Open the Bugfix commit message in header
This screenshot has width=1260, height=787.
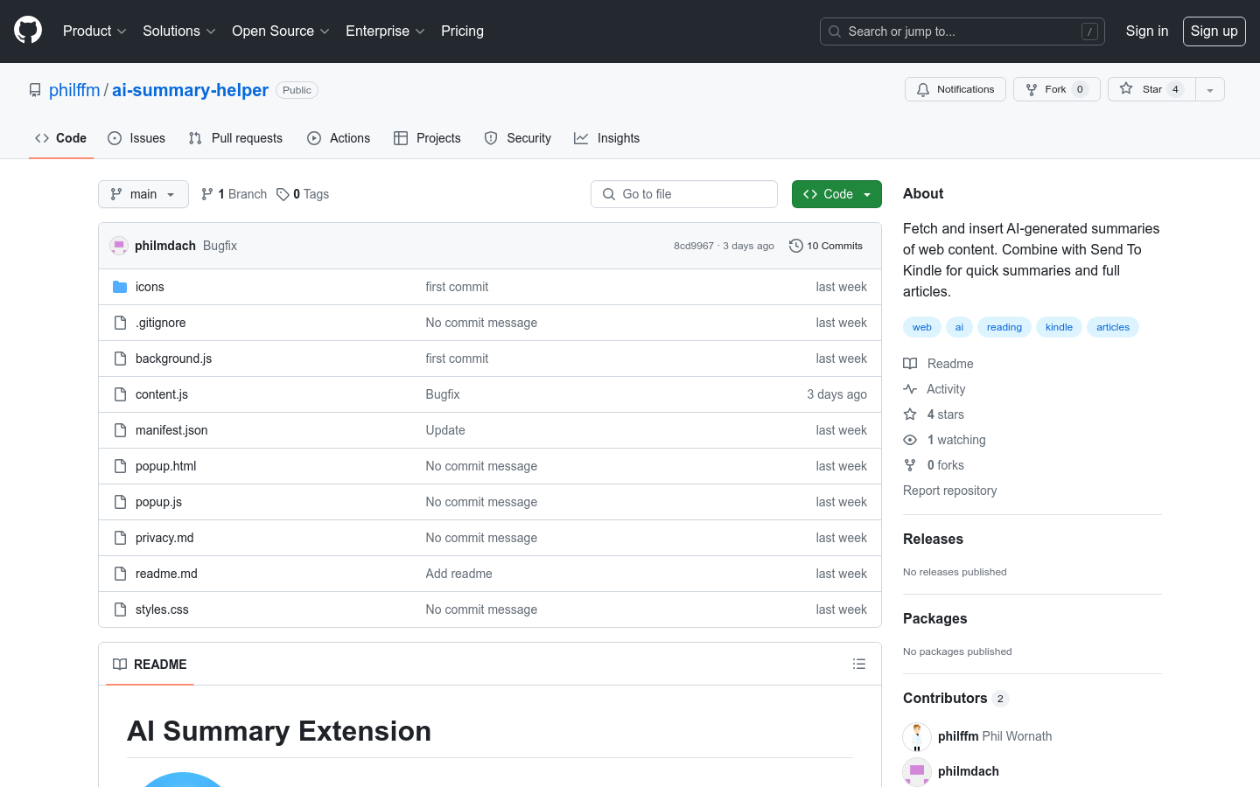tap(220, 246)
